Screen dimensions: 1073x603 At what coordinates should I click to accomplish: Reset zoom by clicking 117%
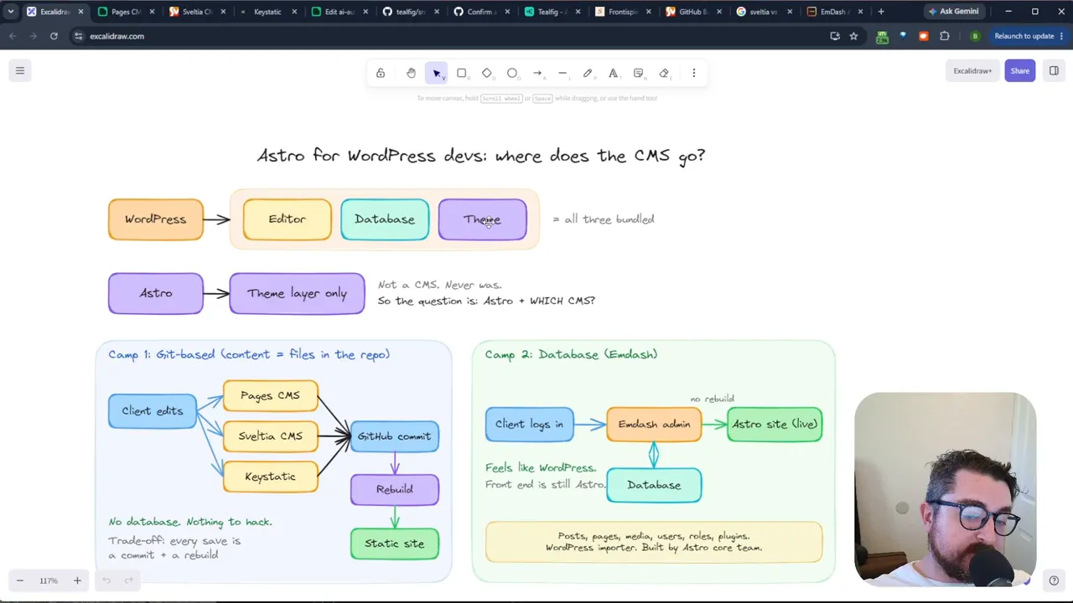pyautogui.click(x=49, y=580)
